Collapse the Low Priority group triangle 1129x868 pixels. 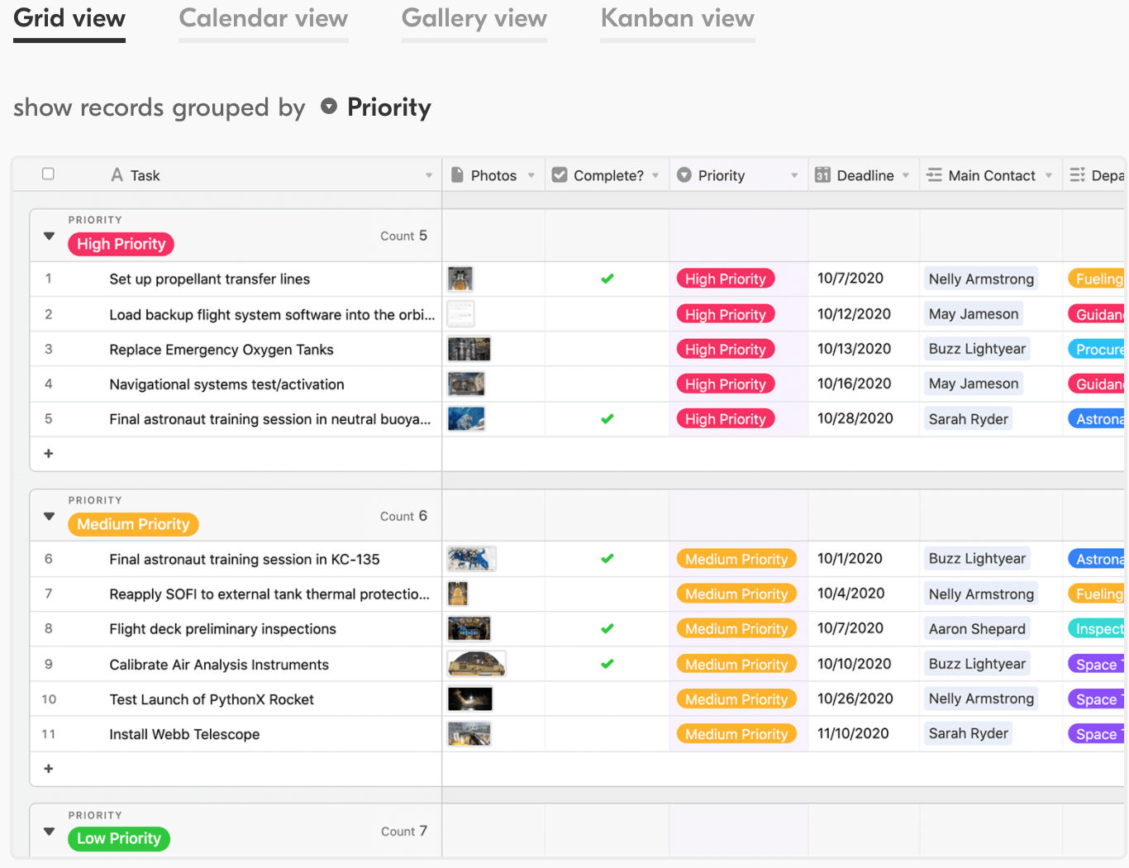(x=50, y=832)
